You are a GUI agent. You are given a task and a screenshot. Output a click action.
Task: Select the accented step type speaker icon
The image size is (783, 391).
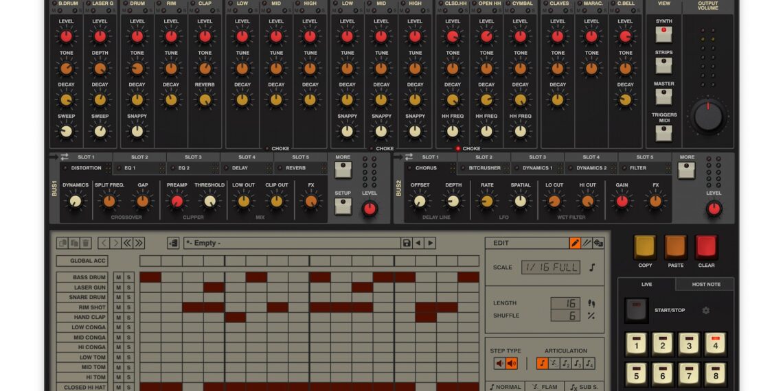512,364
